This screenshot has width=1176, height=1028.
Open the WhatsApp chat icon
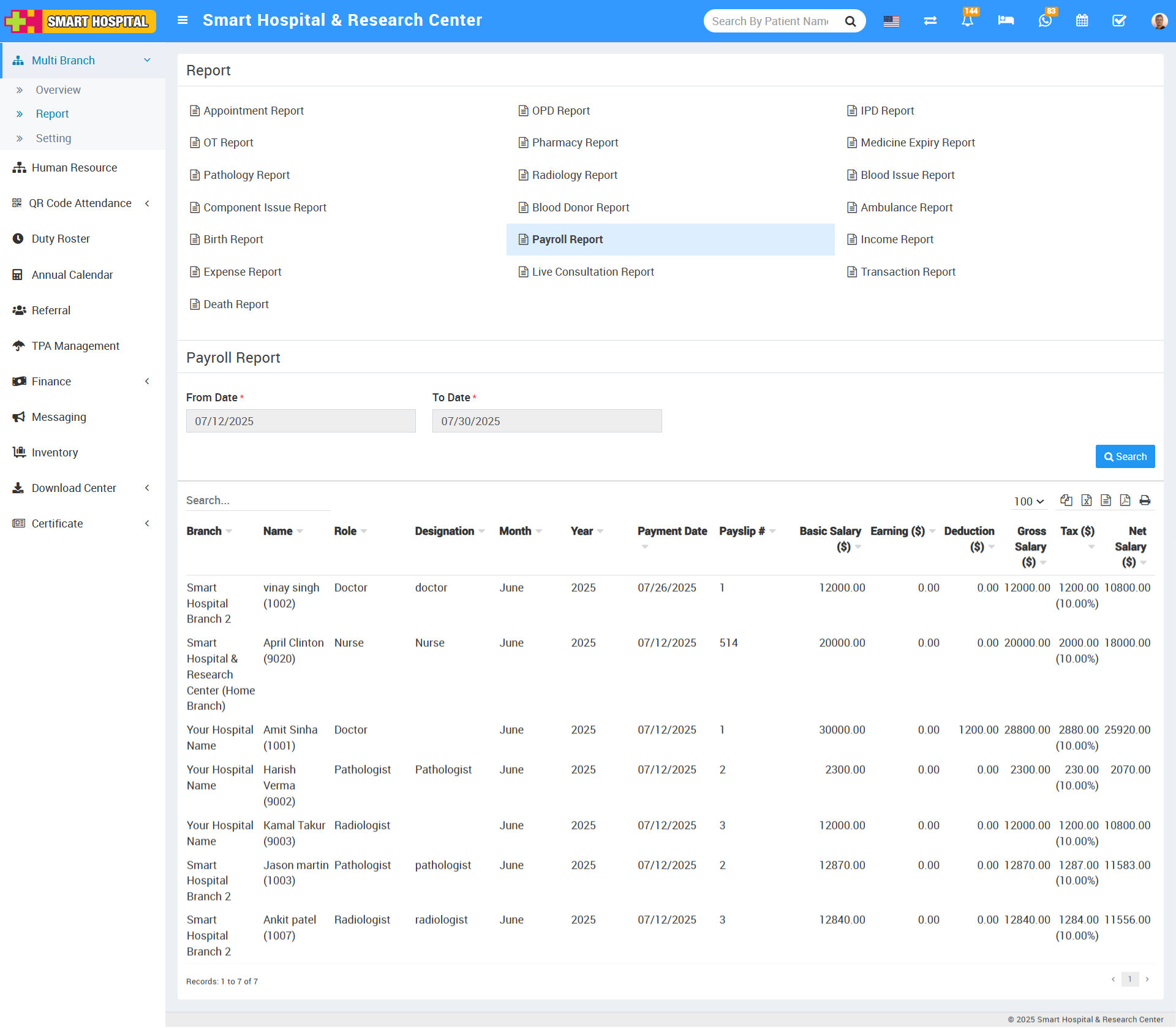[x=1045, y=21]
